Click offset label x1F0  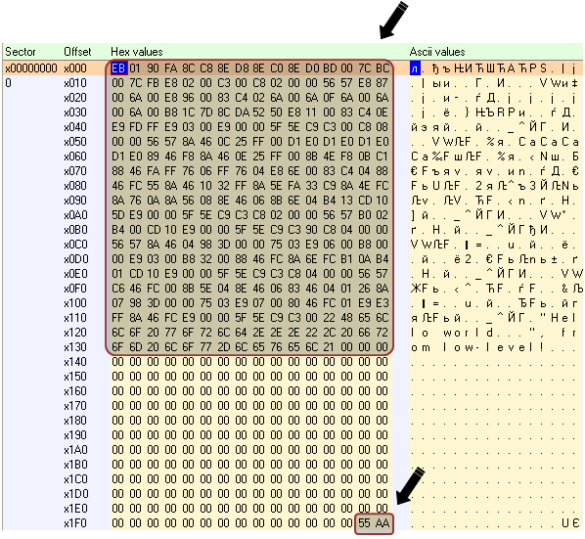pyautogui.click(x=75, y=523)
